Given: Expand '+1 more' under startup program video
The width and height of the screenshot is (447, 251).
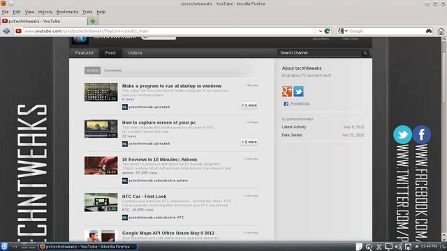Looking at the screenshot, I should (249, 105).
